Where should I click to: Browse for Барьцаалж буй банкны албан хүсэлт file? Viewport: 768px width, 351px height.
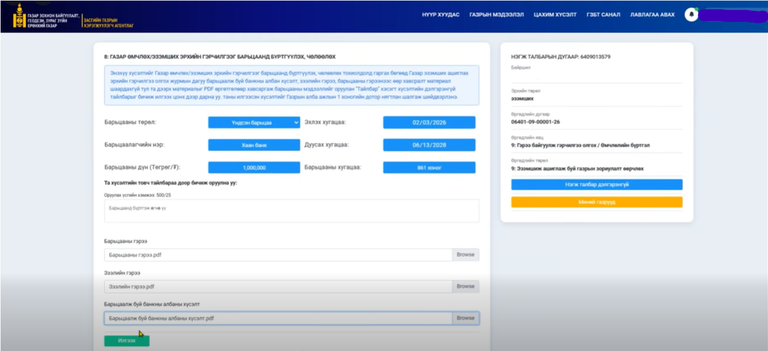click(x=465, y=318)
